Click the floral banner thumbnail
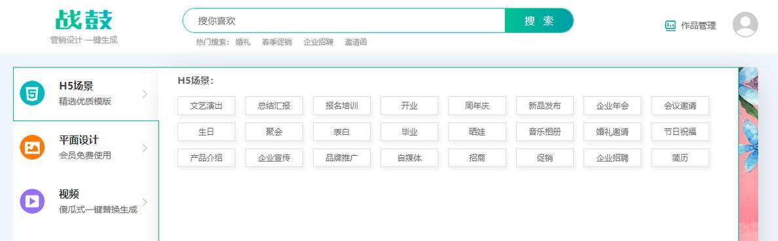 [x=749, y=154]
